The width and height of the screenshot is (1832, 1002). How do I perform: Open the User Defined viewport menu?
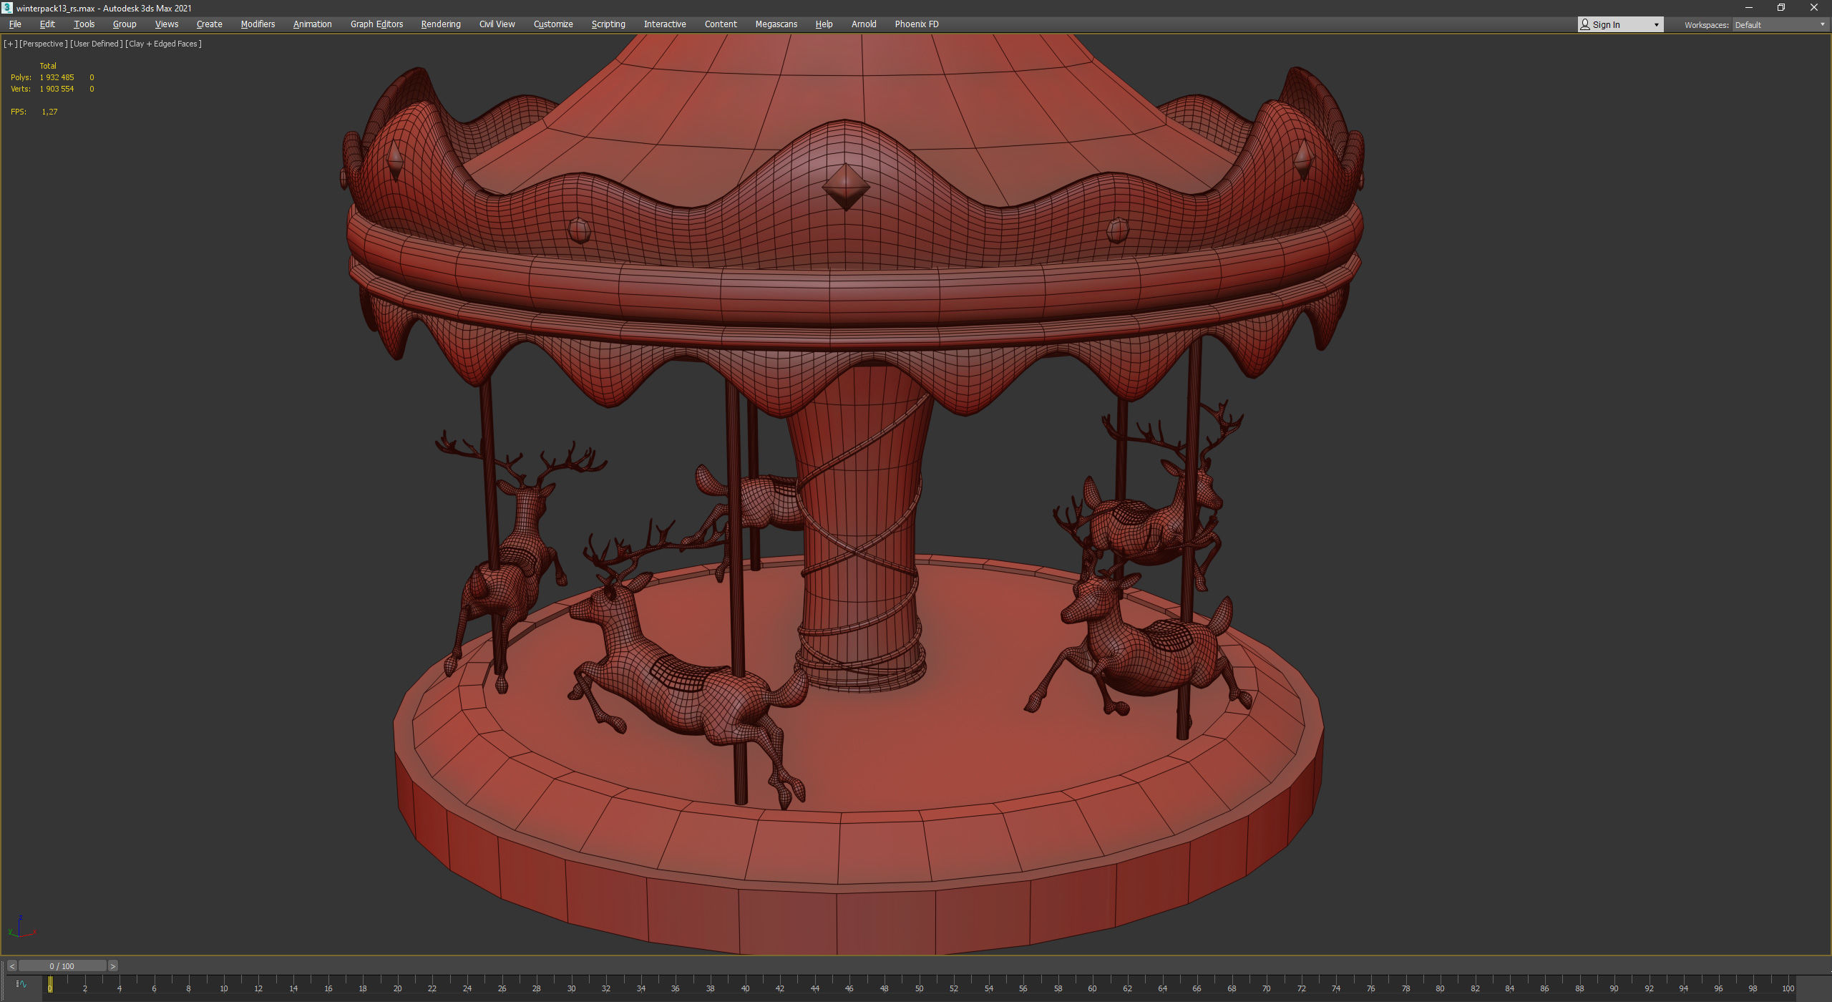(x=96, y=44)
